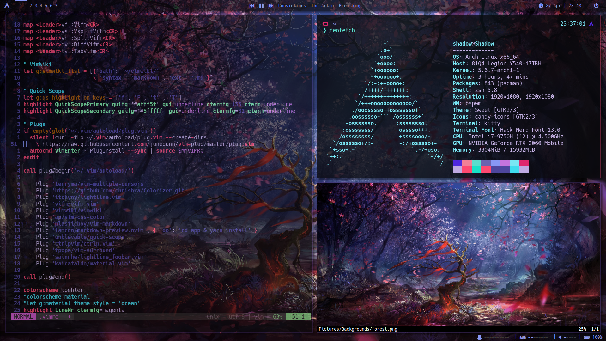Click the Plug 'kaicataldo/material.vim' line

coord(83,264)
